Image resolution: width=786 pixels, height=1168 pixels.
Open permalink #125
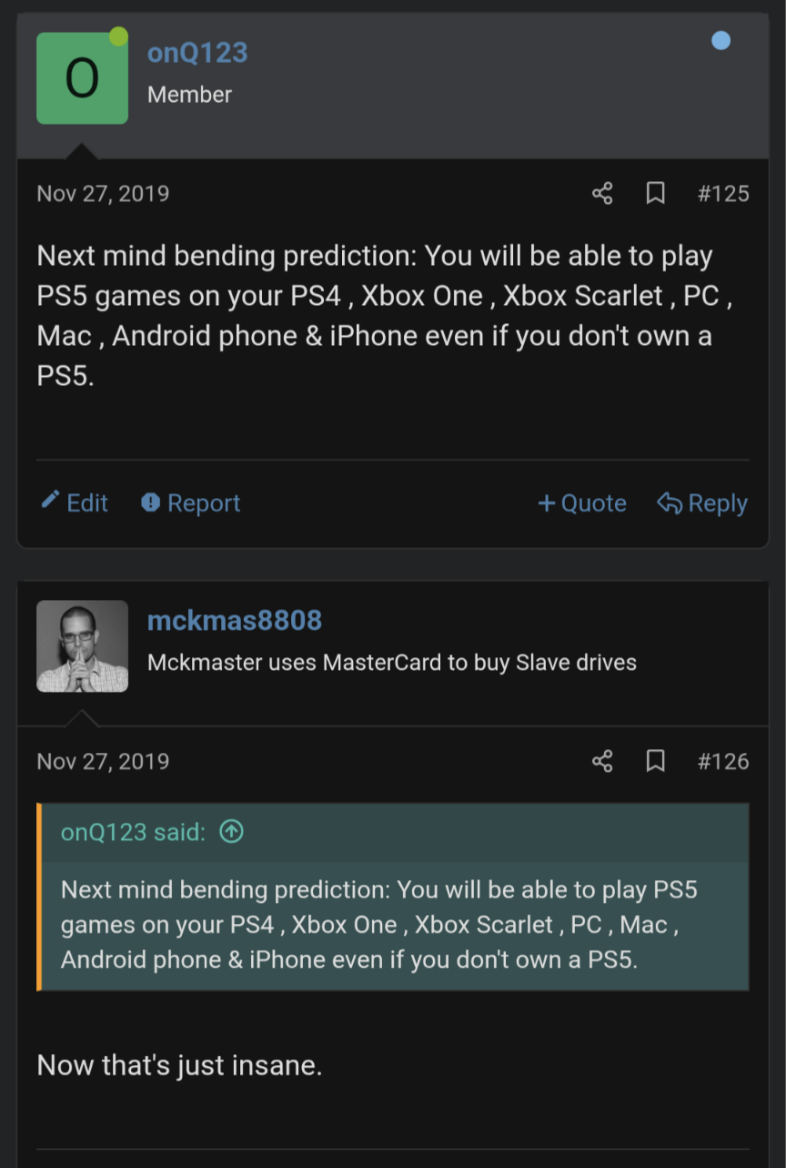click(x=723, y=193)
